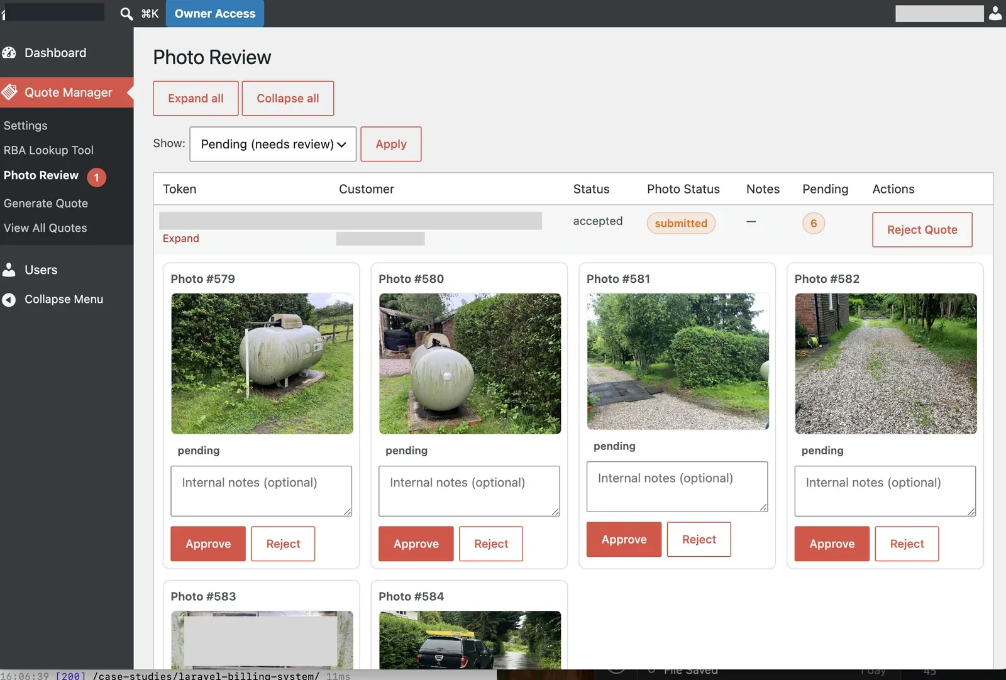Open the Photo #581 thumbnail

coord(678,361)
